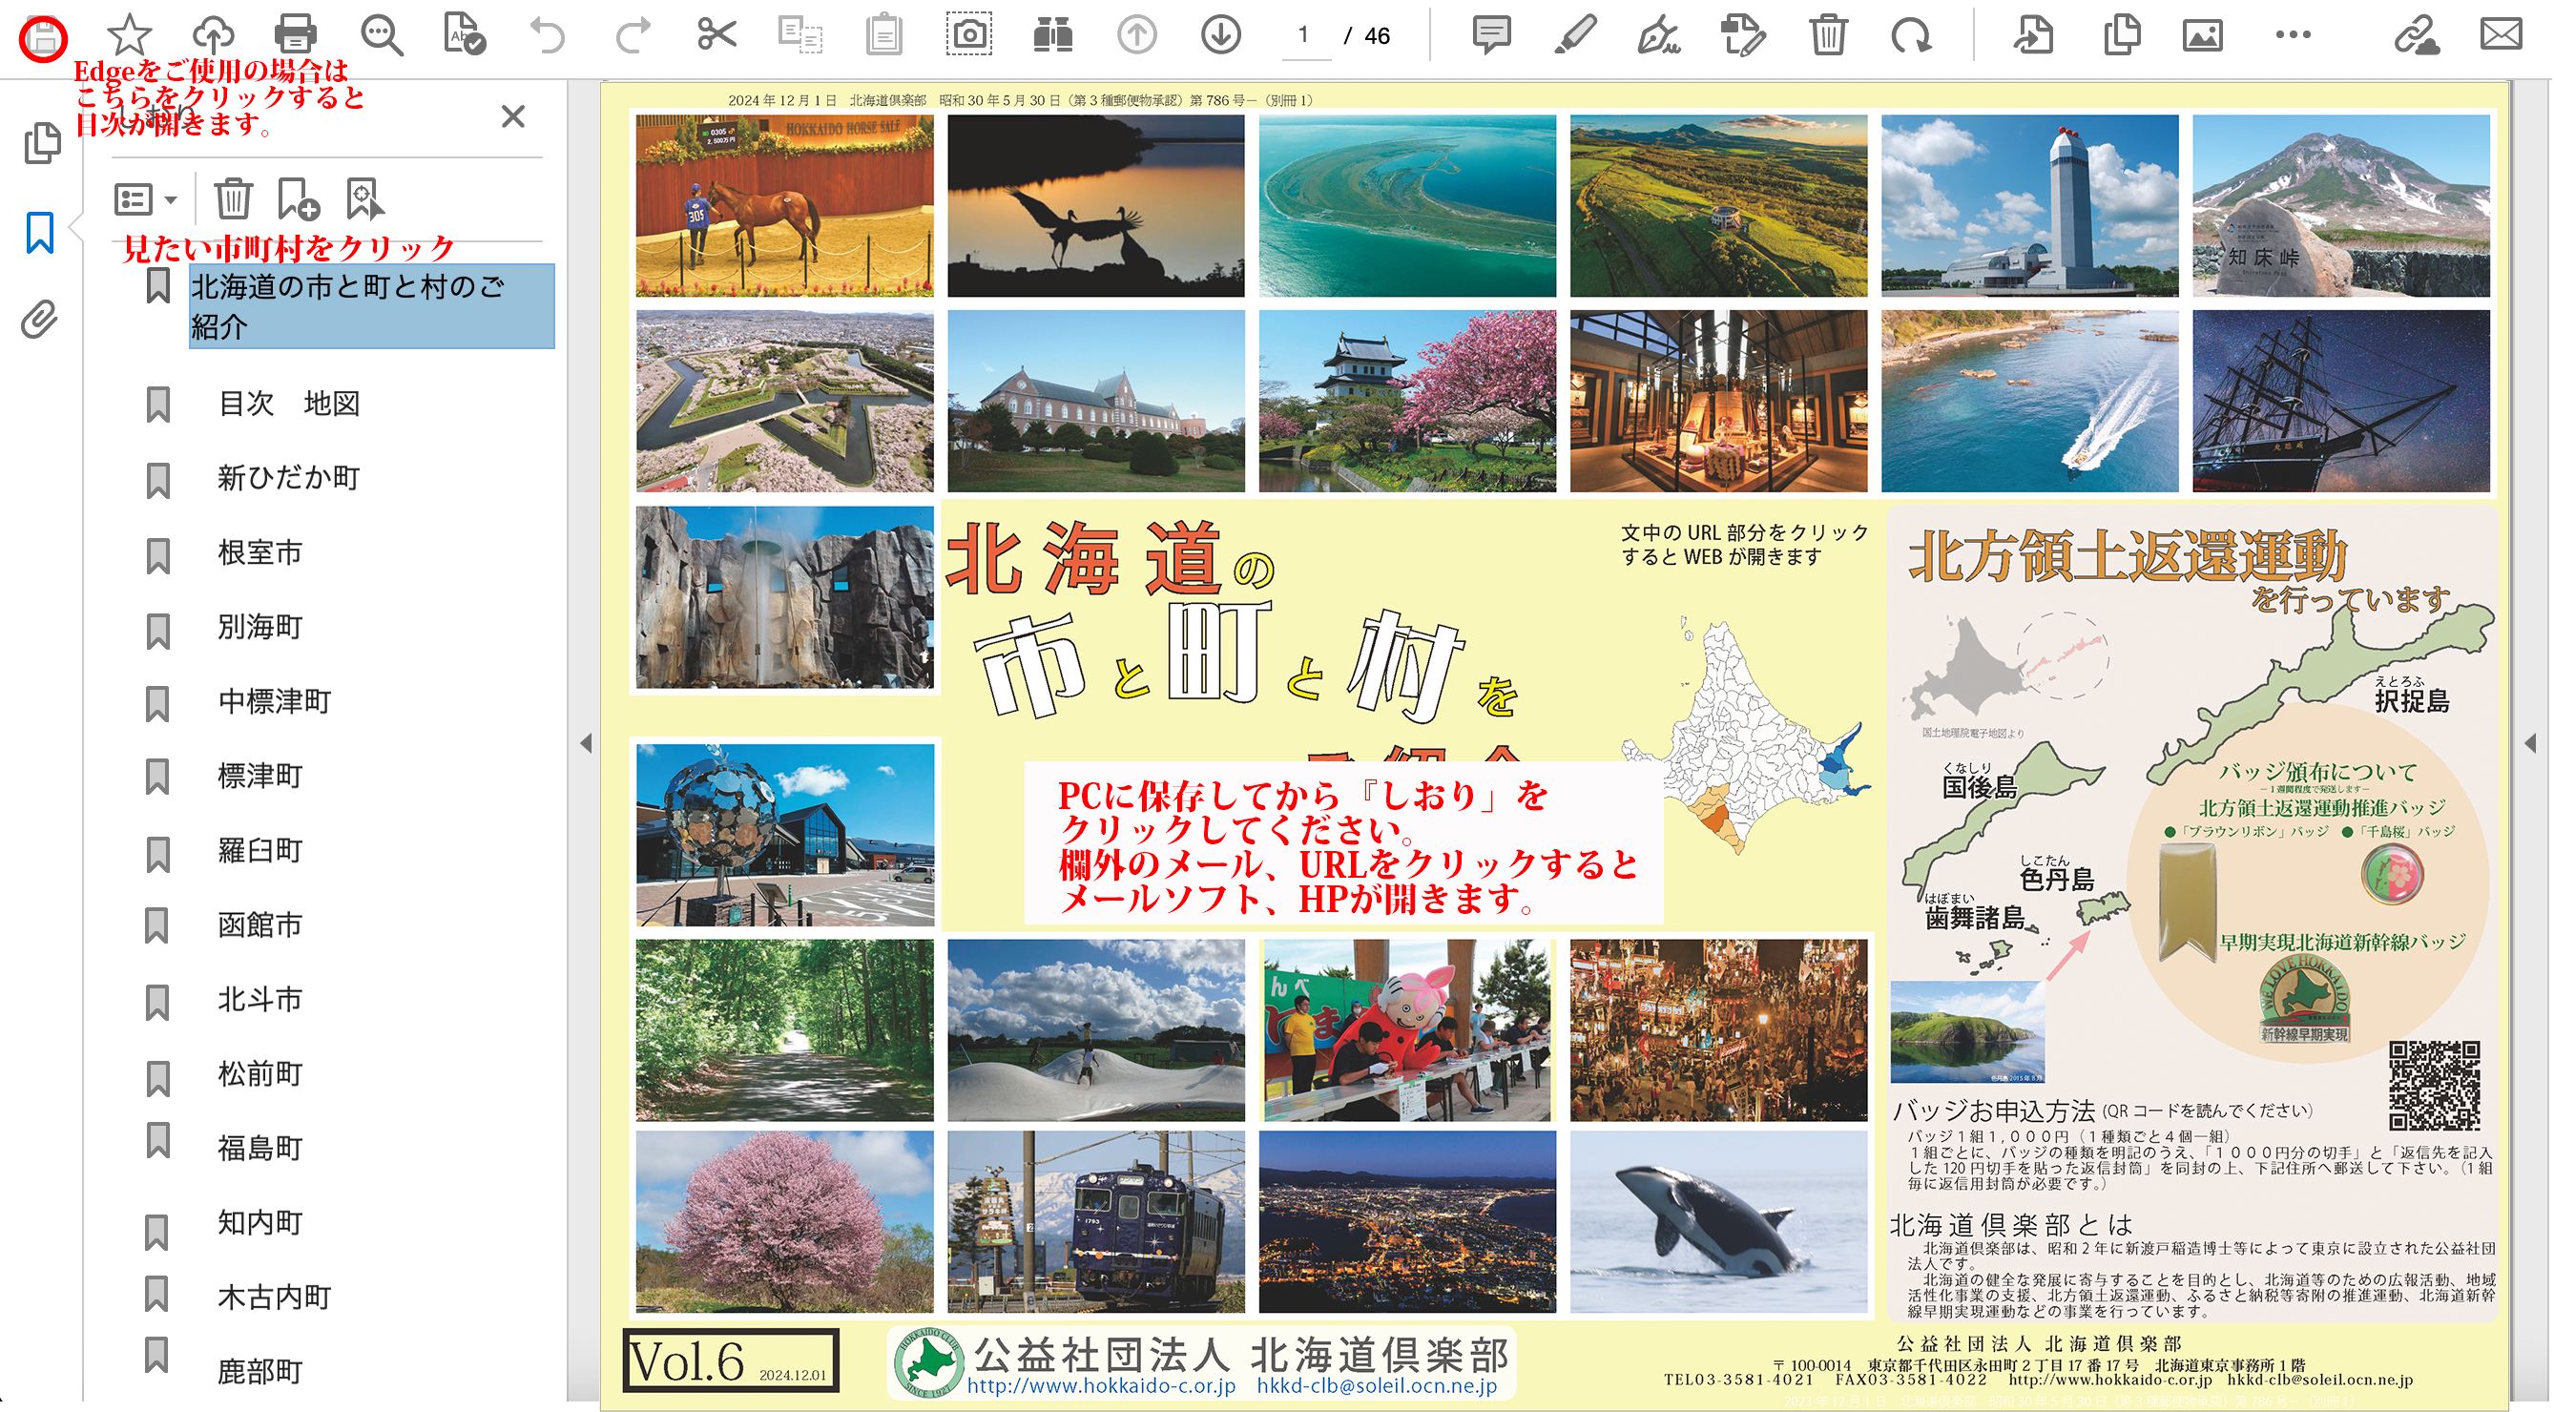Close the bookmarks panel with X
The width and height of the screenshot is (2554, 1412).
click(x=512, y=117)
